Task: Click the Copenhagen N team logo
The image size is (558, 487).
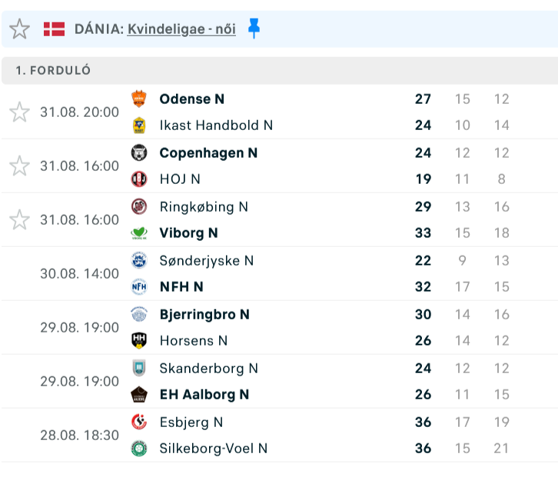Action: pyautogui.click(x=138, y=152)
